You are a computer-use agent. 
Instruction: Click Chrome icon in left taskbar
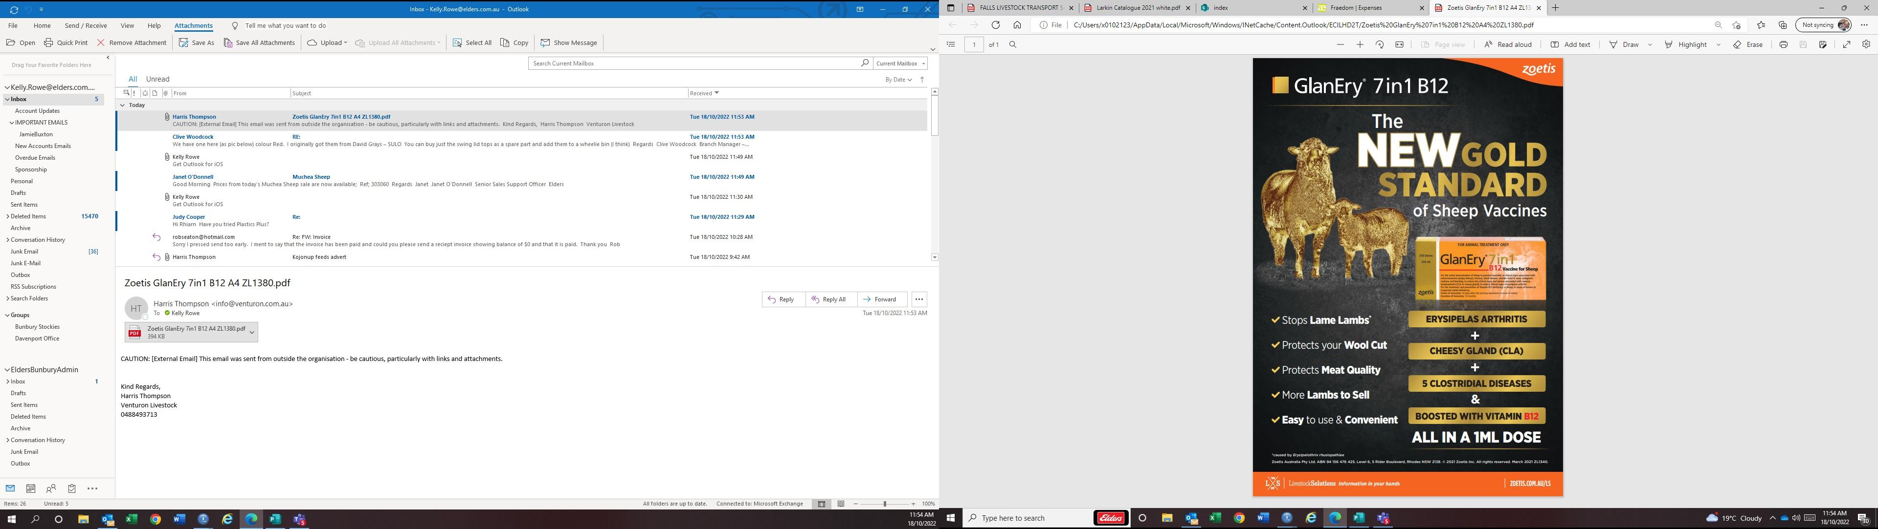tap(156, 519)
